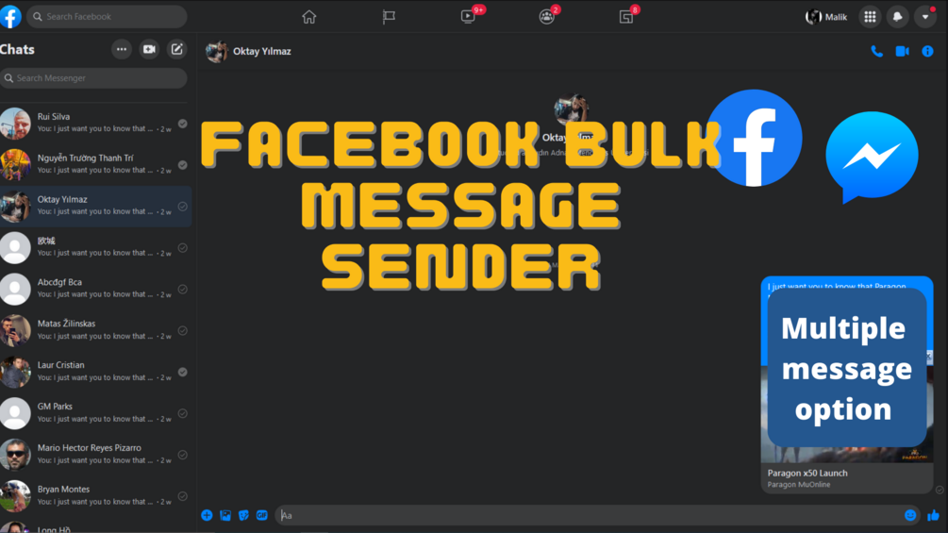
Task: Open the Mario Hector Reyes Pizarro conversation
Action: tap(95, 455)
